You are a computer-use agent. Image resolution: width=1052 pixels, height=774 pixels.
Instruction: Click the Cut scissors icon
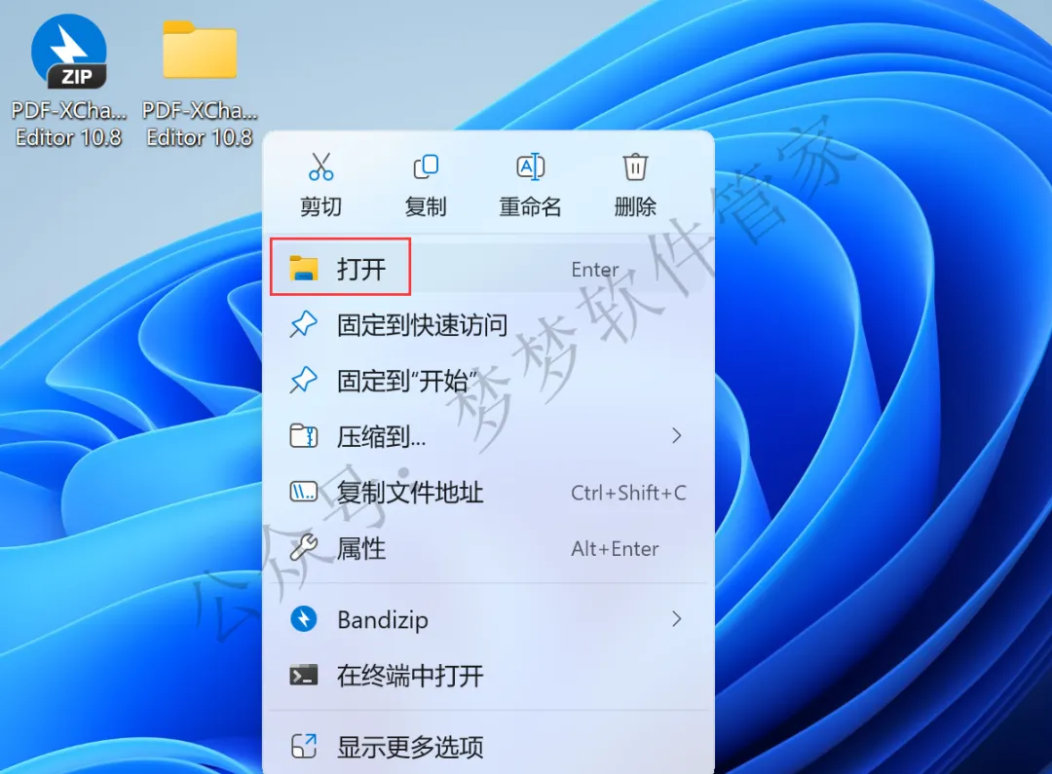pyautogui.click(x=320, y=166)
